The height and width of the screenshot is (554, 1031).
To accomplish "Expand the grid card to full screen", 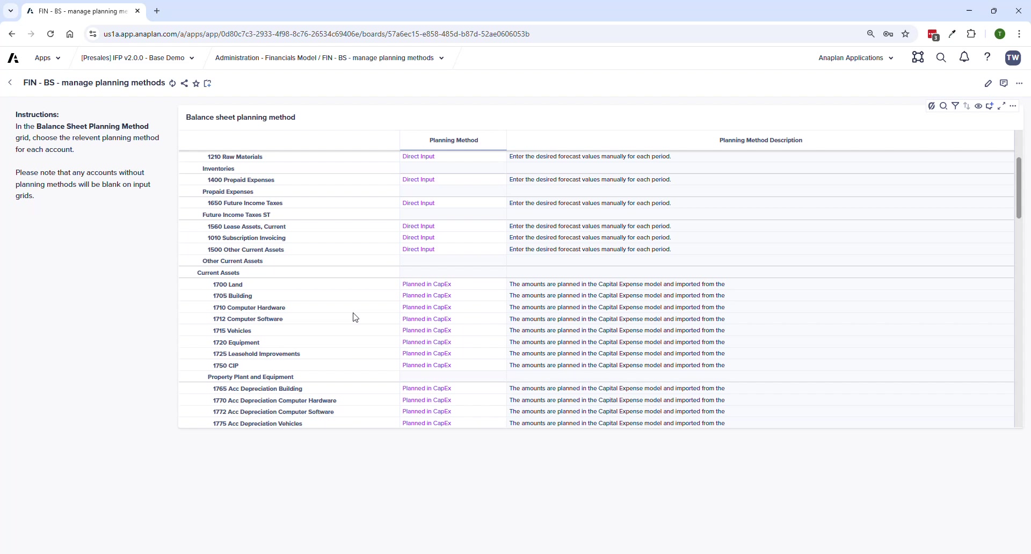I will (x=1002, y=106).
